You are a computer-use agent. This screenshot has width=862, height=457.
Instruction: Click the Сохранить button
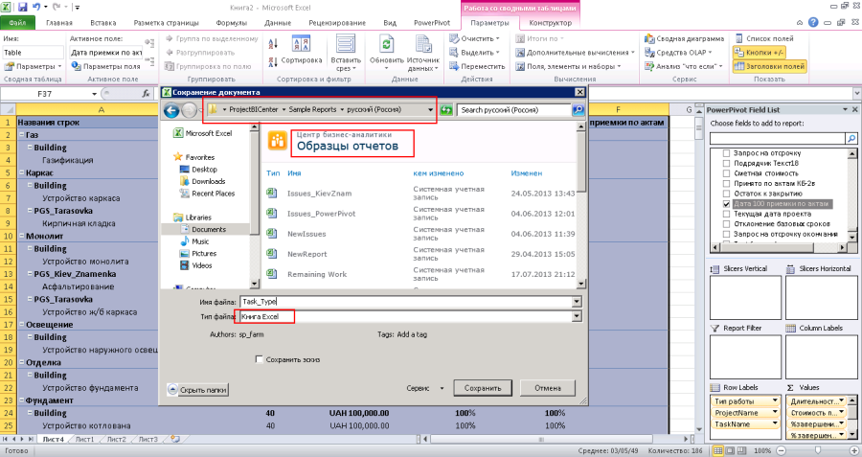pyautogui.click(x=483, y=388)
